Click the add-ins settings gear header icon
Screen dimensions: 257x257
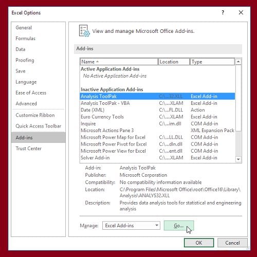point(84,31)
